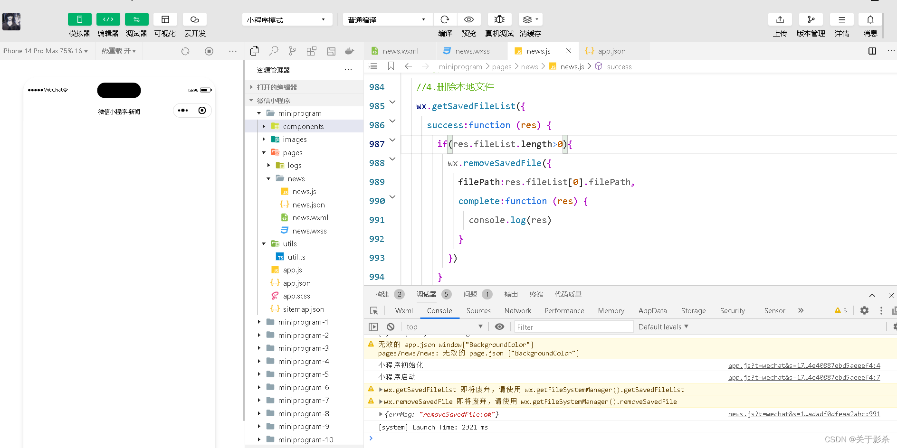Click the console Filter input field
Image resolution: width=897 pixels, height=448 pixels.
tap(574, 327)
